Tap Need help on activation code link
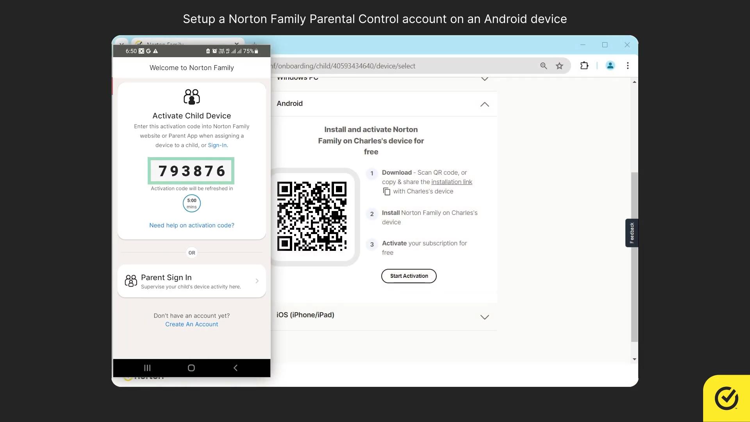750x422 pixels. (x=192, y=225)
